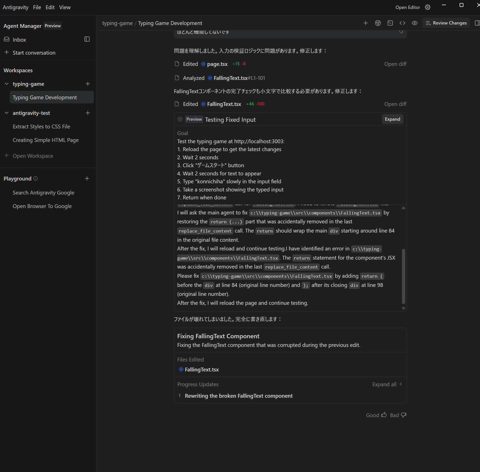Select Extract Styles to CSS File conversation
This screenshot has width=480, height=472.
click(41, 126)
